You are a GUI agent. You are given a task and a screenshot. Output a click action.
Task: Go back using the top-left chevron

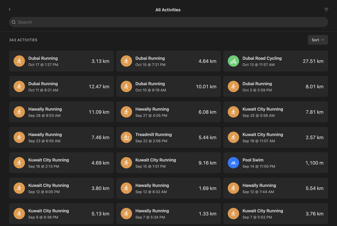pyautogui.click(x=10, y=10)
